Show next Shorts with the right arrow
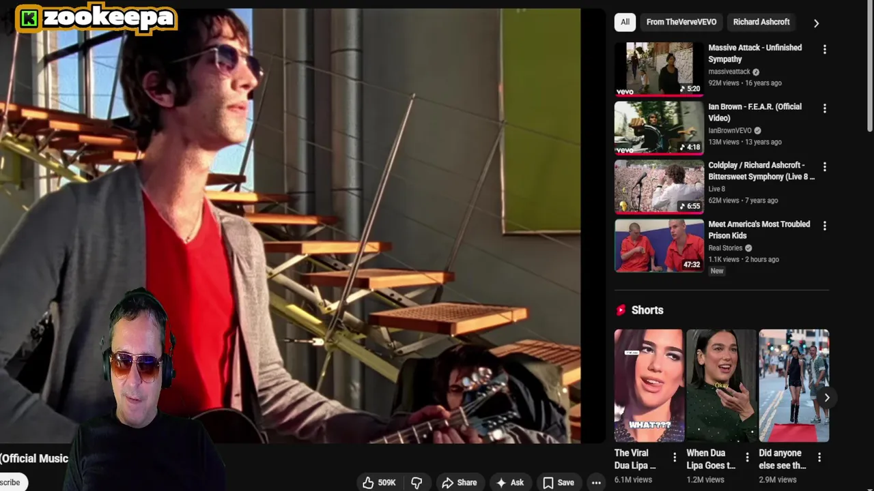 pos(827,398)
